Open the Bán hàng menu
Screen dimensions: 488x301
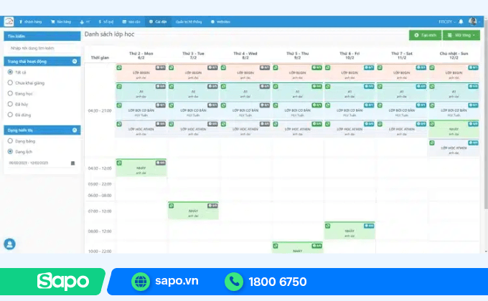click(61, 21)
